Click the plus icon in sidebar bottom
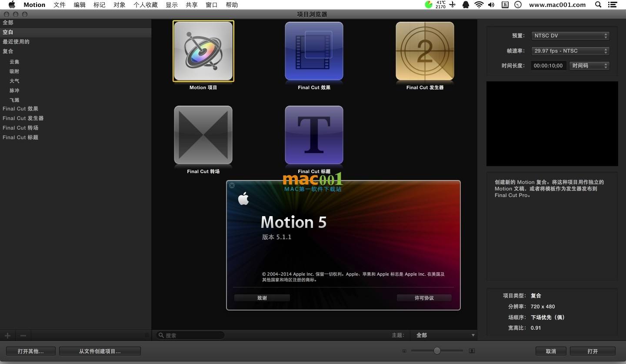626x364 pixels. (x=7, y=335)
